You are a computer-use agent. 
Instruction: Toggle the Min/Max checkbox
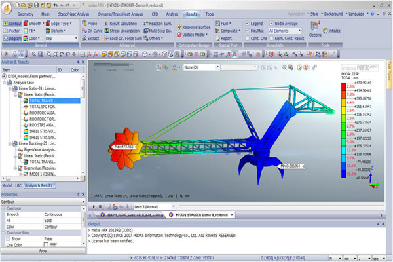tap(248, 30)
